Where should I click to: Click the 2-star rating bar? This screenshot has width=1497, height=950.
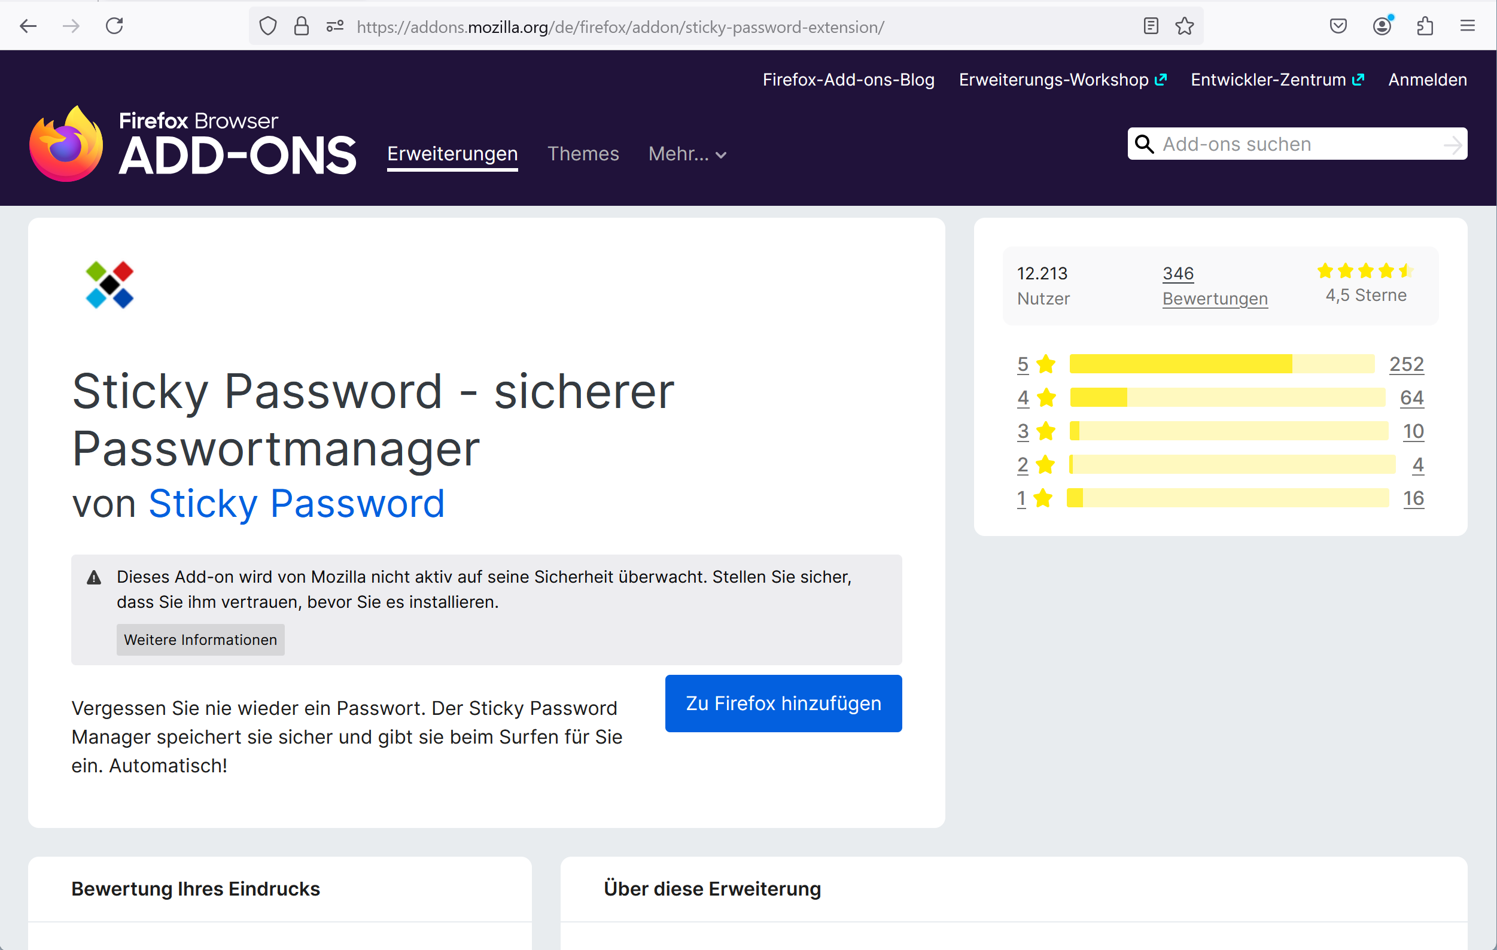[x=1232, y=464]
